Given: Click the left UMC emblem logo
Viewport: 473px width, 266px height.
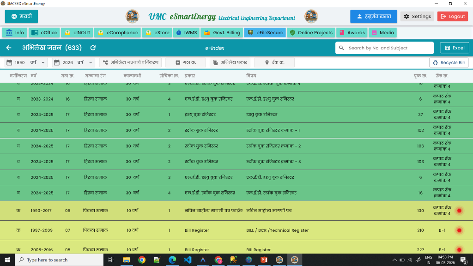Looking at the screenshot, I should point(132,16).
